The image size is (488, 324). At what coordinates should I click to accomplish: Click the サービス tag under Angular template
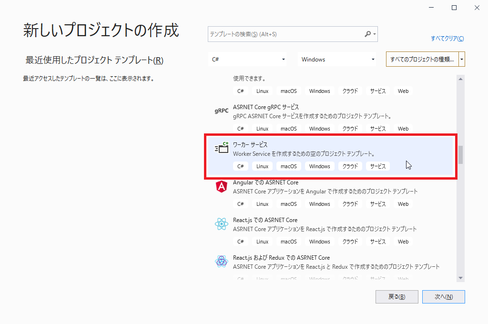tap(378, 204)
